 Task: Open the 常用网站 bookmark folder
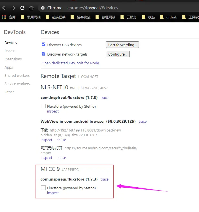[31, 17]
